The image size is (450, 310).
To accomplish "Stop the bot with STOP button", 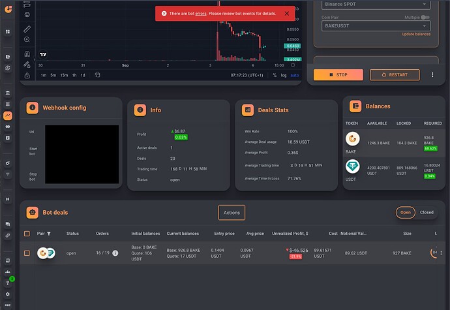I will [x=338, y=74].
